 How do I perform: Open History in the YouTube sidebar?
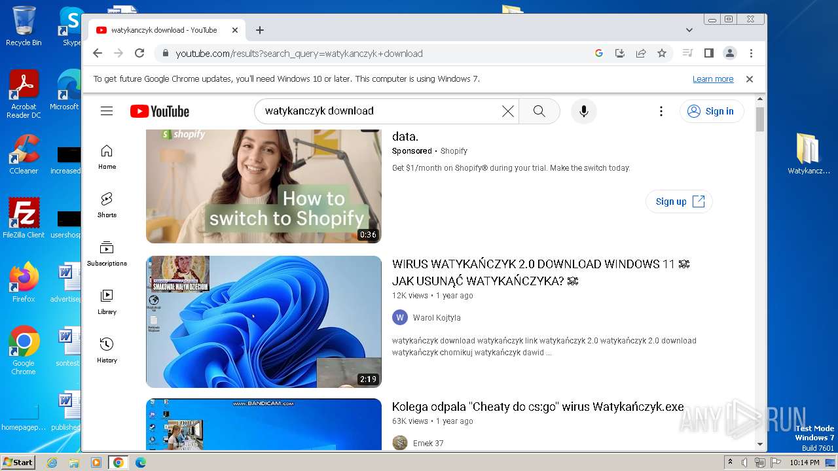tap(107, 351)
